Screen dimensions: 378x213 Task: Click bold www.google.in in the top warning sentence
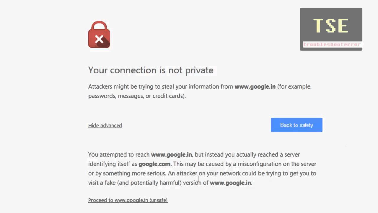(255, 87)
